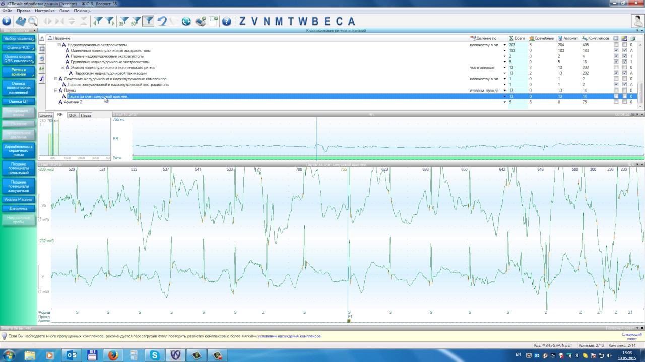Select the letter V rhythm class
This screenshot has width=645, height=362.
[x=254, y=21]
